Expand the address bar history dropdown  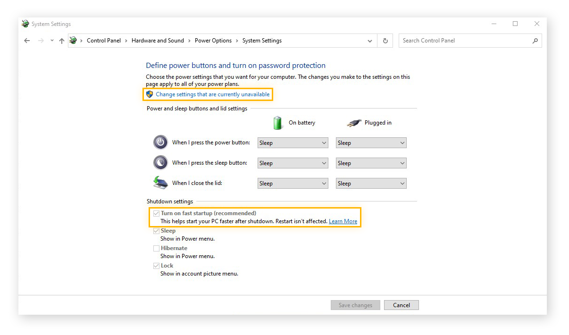point(370,41)
